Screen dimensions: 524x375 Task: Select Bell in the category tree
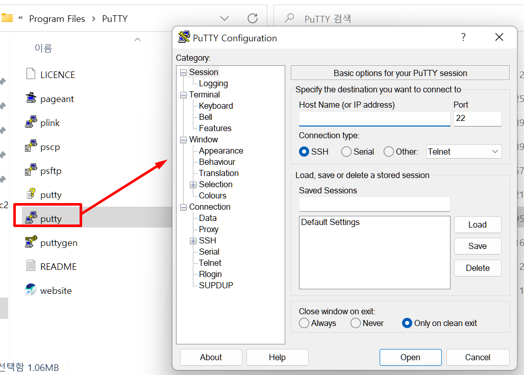click(206, 117)
